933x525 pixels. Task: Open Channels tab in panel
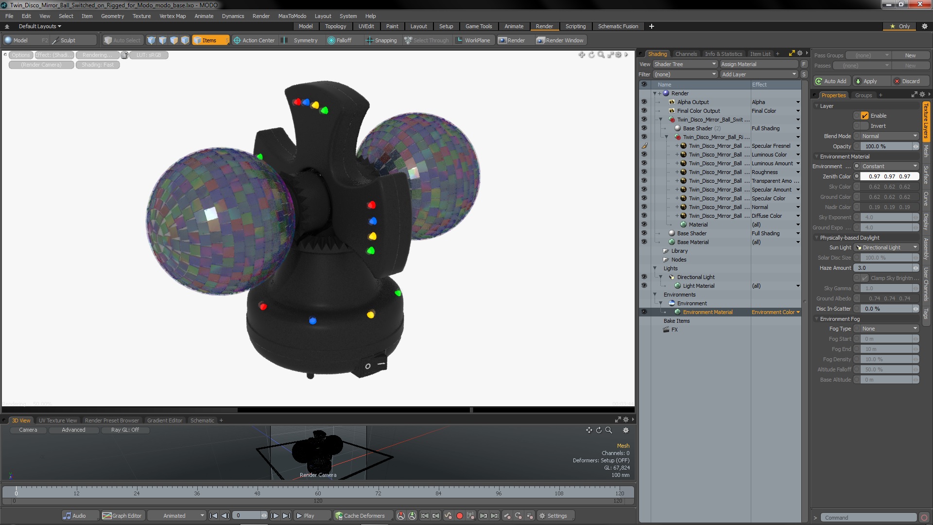pyautogui.click(x=686, y=54)
